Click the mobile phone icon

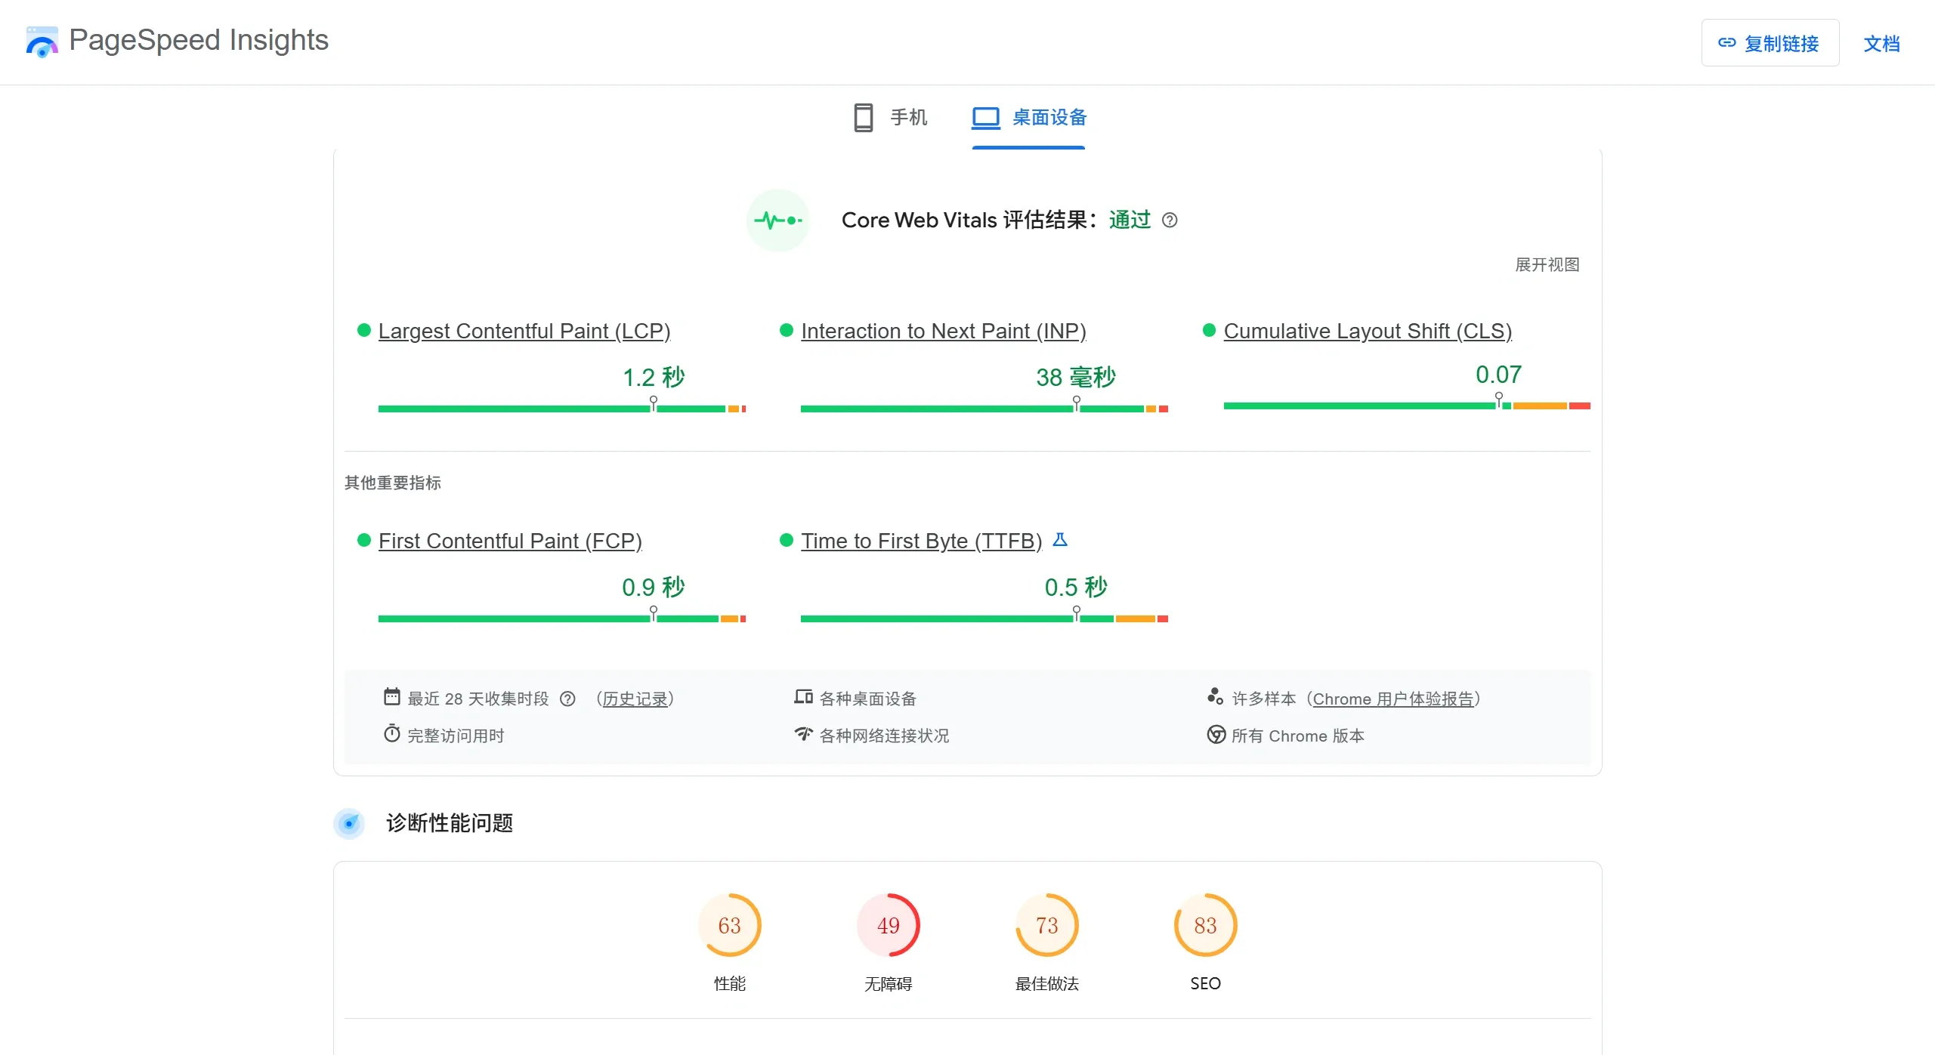tap(863, 118)
